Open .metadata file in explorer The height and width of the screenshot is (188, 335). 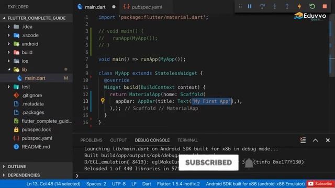tap(32, 104)
